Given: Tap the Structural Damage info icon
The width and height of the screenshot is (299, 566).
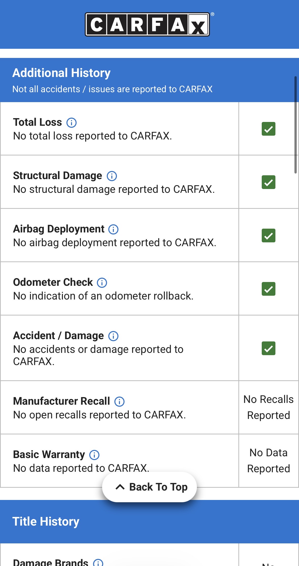Looking at the screenshot, I should [x=112, y=176].
